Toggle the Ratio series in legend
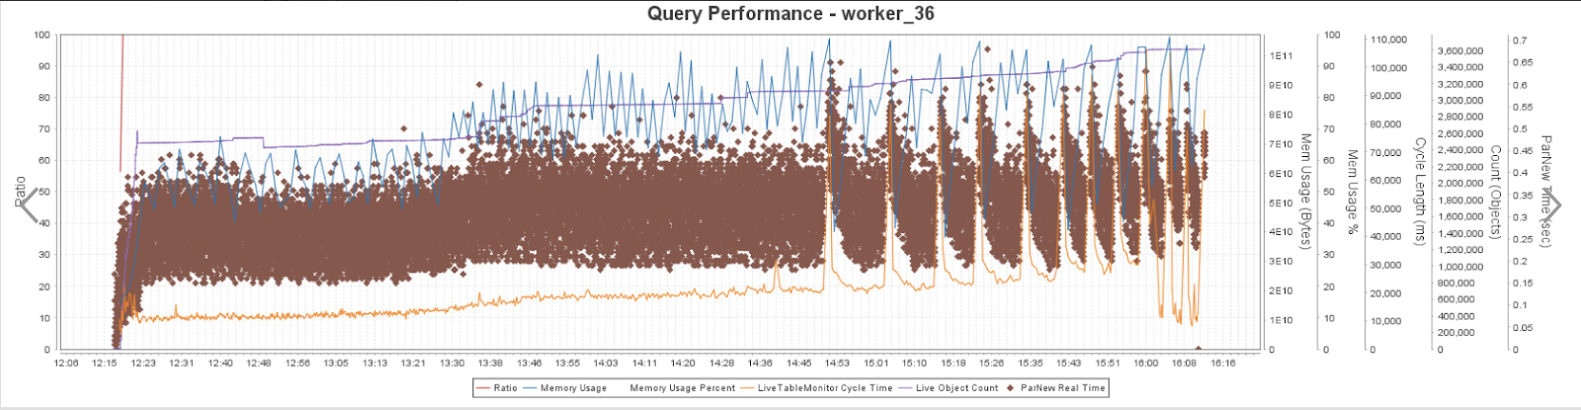 [505, 388]
